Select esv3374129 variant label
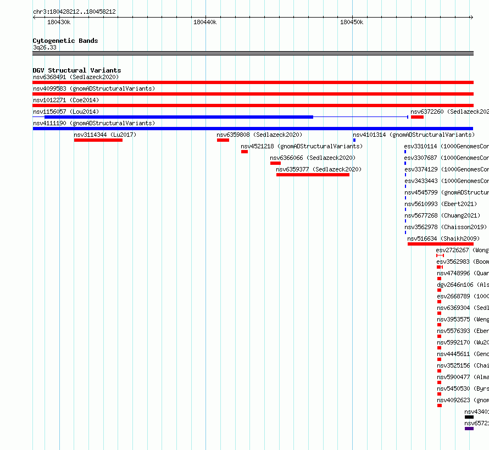 pos(447,169)
